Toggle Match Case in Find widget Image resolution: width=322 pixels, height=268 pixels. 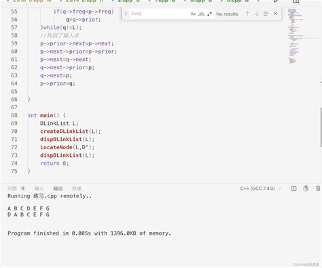point(193,14)
